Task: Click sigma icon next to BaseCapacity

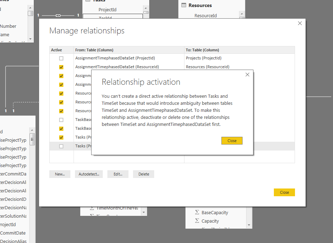Action: pyautogui.click(x=197, y=212)
